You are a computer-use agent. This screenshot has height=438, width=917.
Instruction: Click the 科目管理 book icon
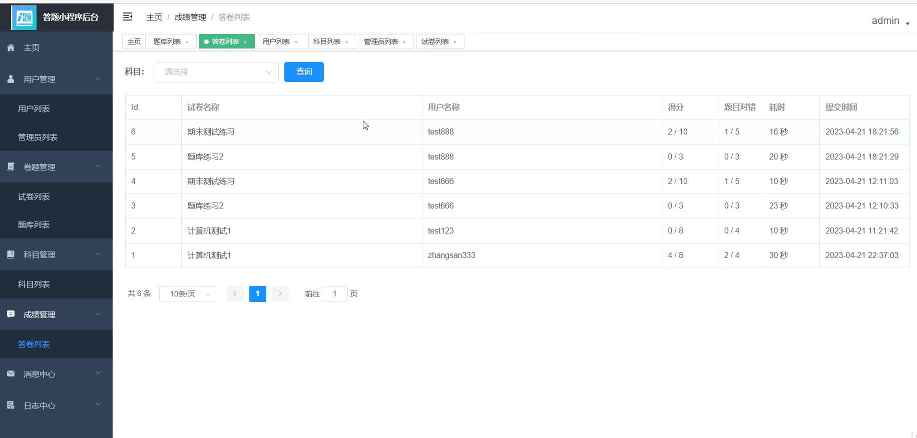[x=11, y=254]
